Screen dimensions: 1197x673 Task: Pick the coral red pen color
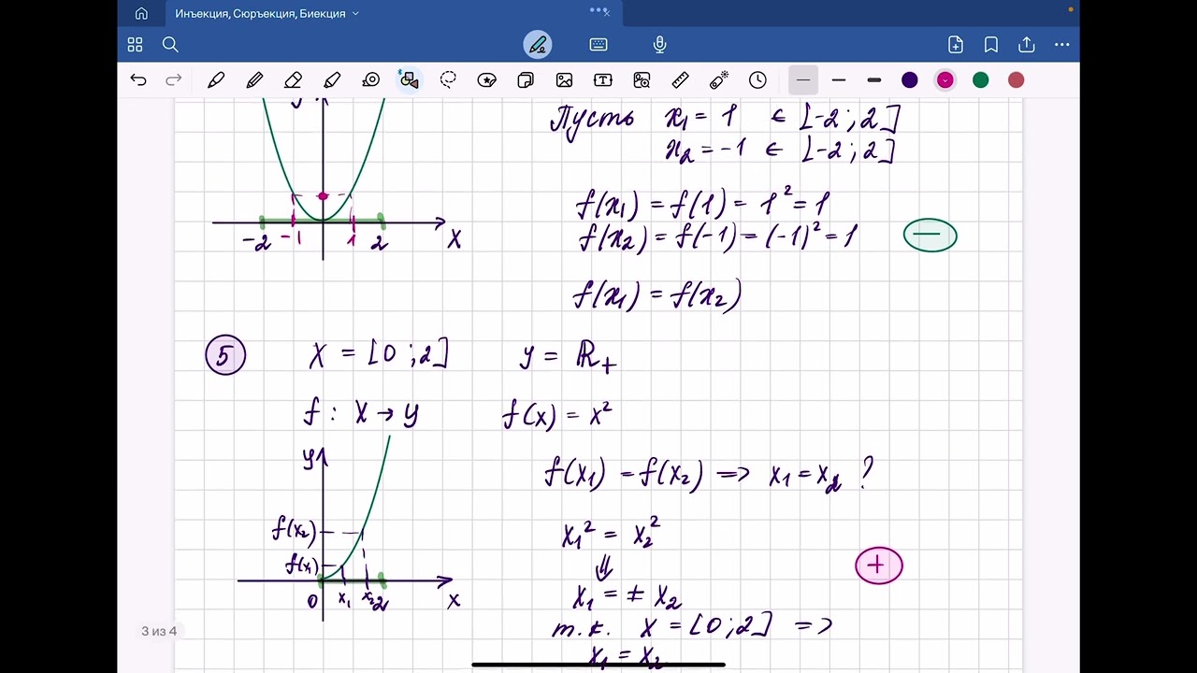tap(1017, 80)
